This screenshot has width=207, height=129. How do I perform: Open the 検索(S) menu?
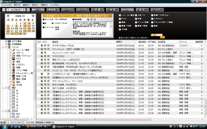click(x=44, y=5)
